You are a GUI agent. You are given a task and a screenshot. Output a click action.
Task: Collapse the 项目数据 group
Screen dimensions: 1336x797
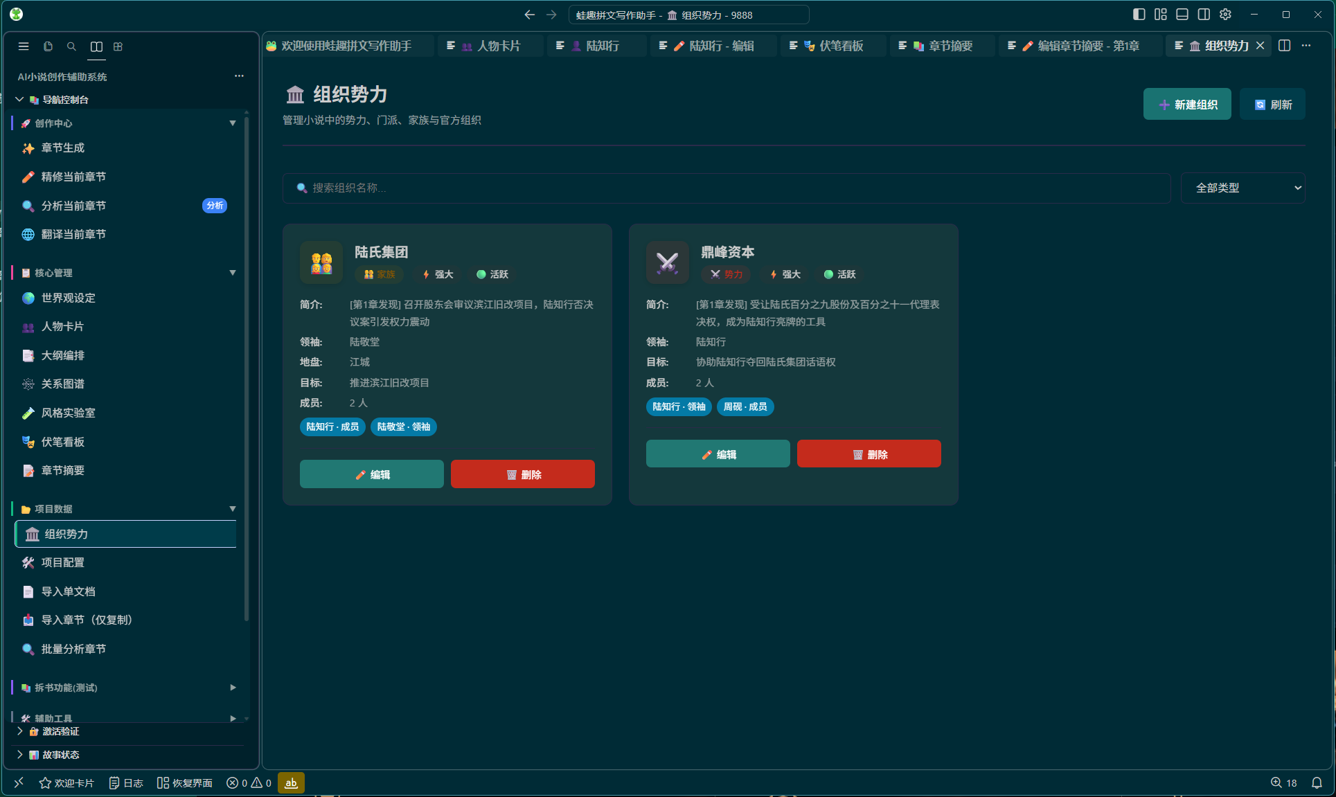coord(233,509)
